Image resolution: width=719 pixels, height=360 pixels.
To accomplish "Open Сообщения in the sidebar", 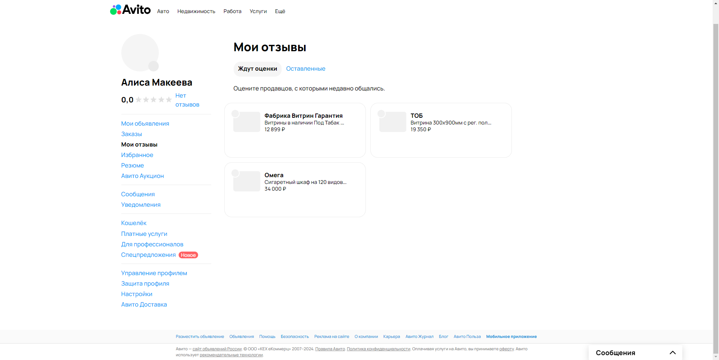I will [138, 194].
